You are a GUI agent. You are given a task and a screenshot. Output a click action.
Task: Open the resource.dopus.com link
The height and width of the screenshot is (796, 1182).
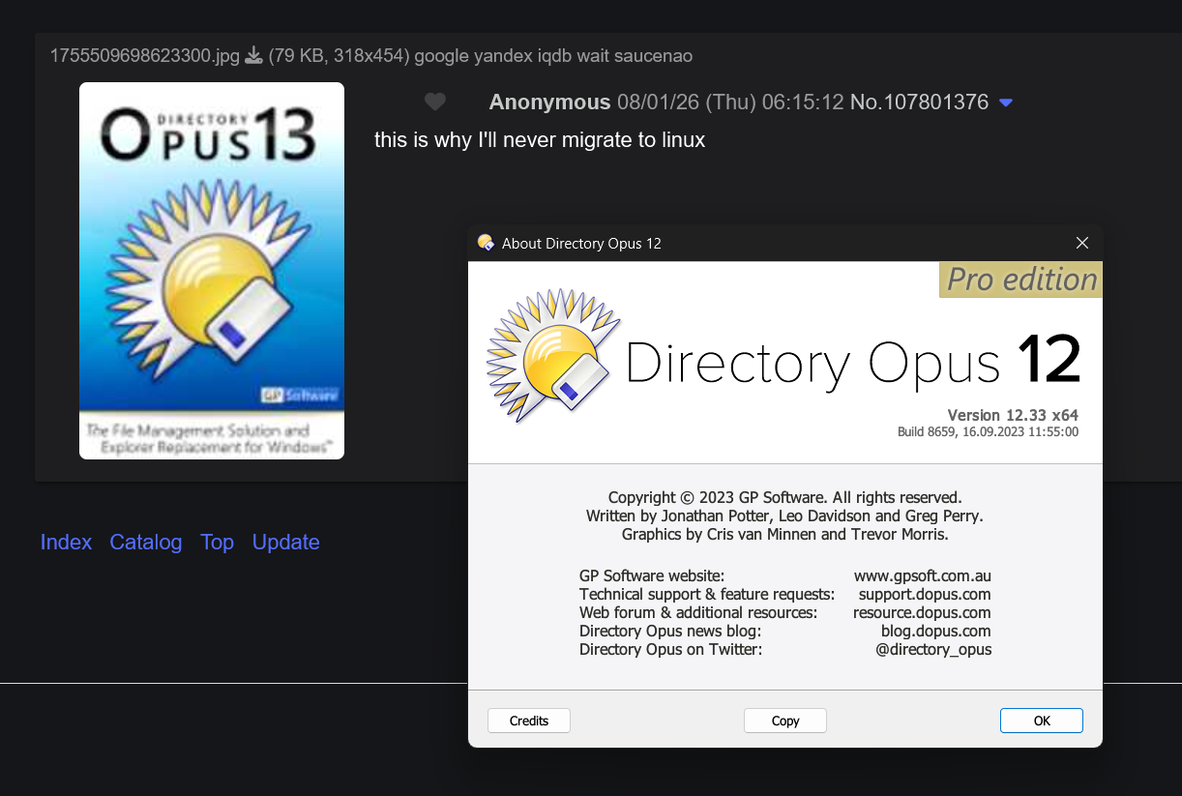(x=922, y=612)
